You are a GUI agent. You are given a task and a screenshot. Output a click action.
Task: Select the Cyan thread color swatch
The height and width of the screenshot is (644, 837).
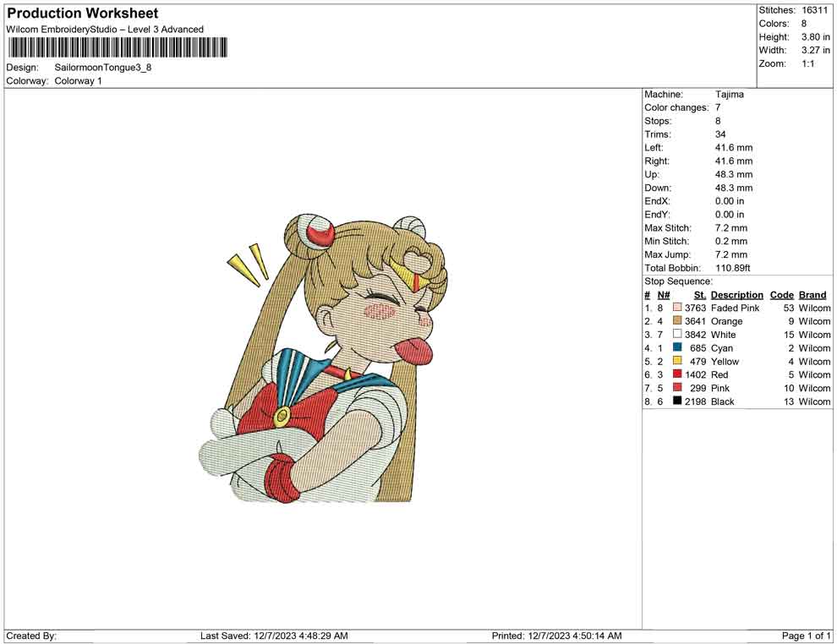tap(677, 347)
